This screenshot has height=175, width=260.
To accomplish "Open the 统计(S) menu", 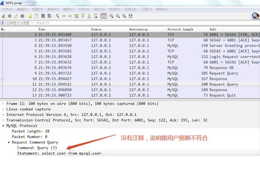I will [x=99, y=9].
